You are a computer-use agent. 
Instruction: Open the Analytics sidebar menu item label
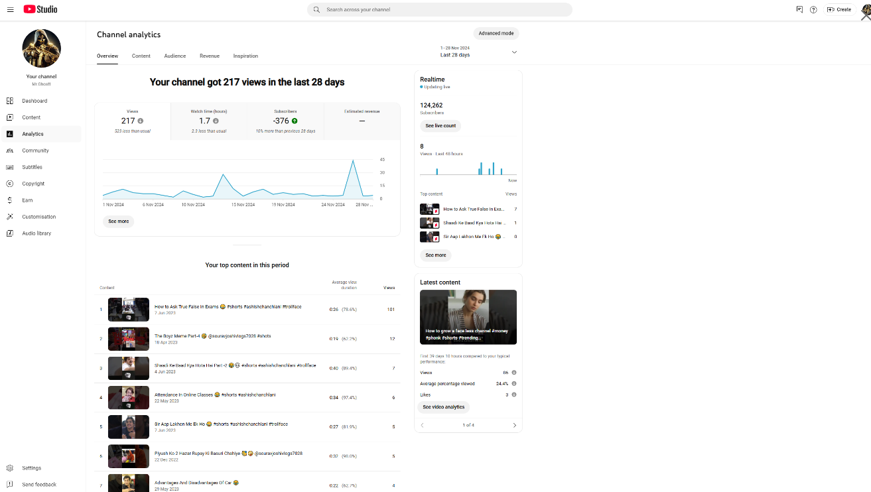pyautogui.click(x=33, y=134)
